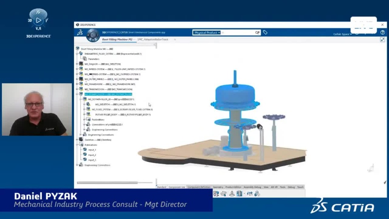Click input_3 publication icon
The image size is (389, 219).
click(x=85, y=160)
